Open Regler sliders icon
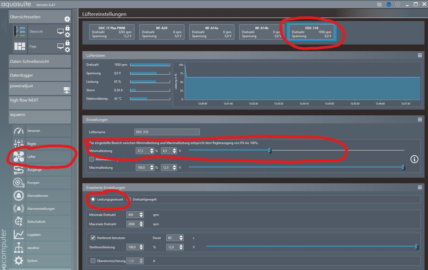Image resolution: width=428 pixels, height=270 pixels. (x=19, y=144)
